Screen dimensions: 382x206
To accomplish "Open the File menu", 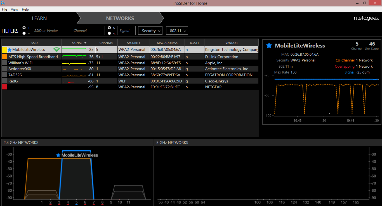I will click(x=4, y=10).
